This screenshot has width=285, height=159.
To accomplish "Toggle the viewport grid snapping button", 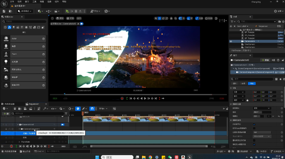I will point(180,18).
